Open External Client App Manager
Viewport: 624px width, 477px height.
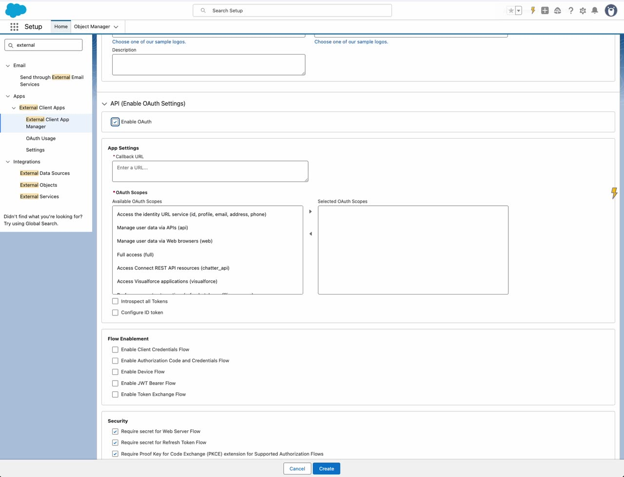[x=47, y=123]
